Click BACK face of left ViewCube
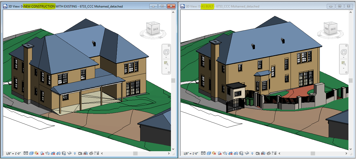The image size is (356, 159). click(156, 29)
